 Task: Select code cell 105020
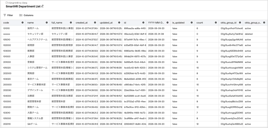tap(13, 68)
